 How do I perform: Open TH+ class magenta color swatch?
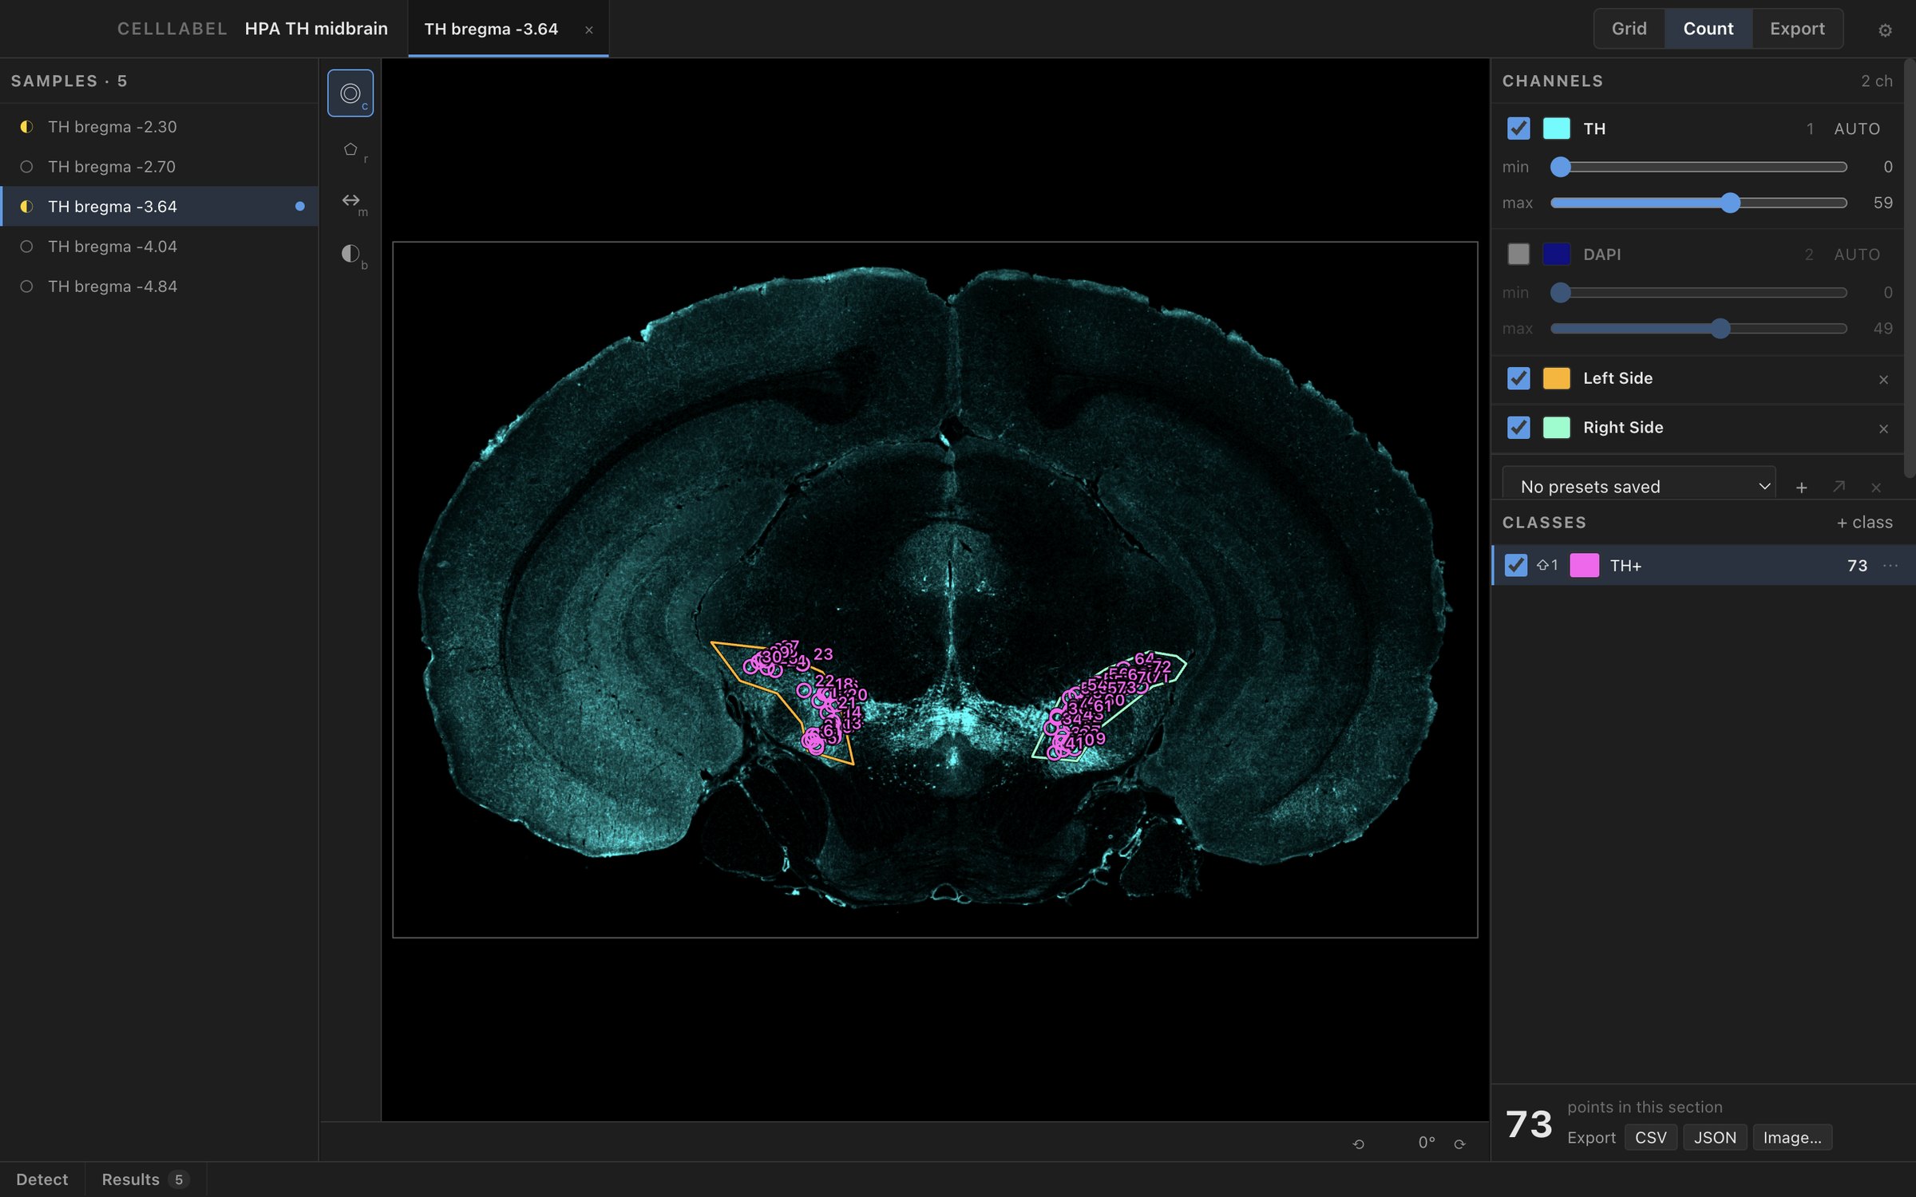(x=1584, y=565)
